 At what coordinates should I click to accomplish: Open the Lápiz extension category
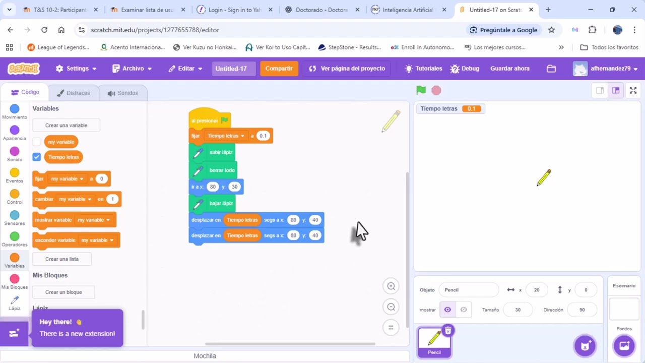pos(15,303)
